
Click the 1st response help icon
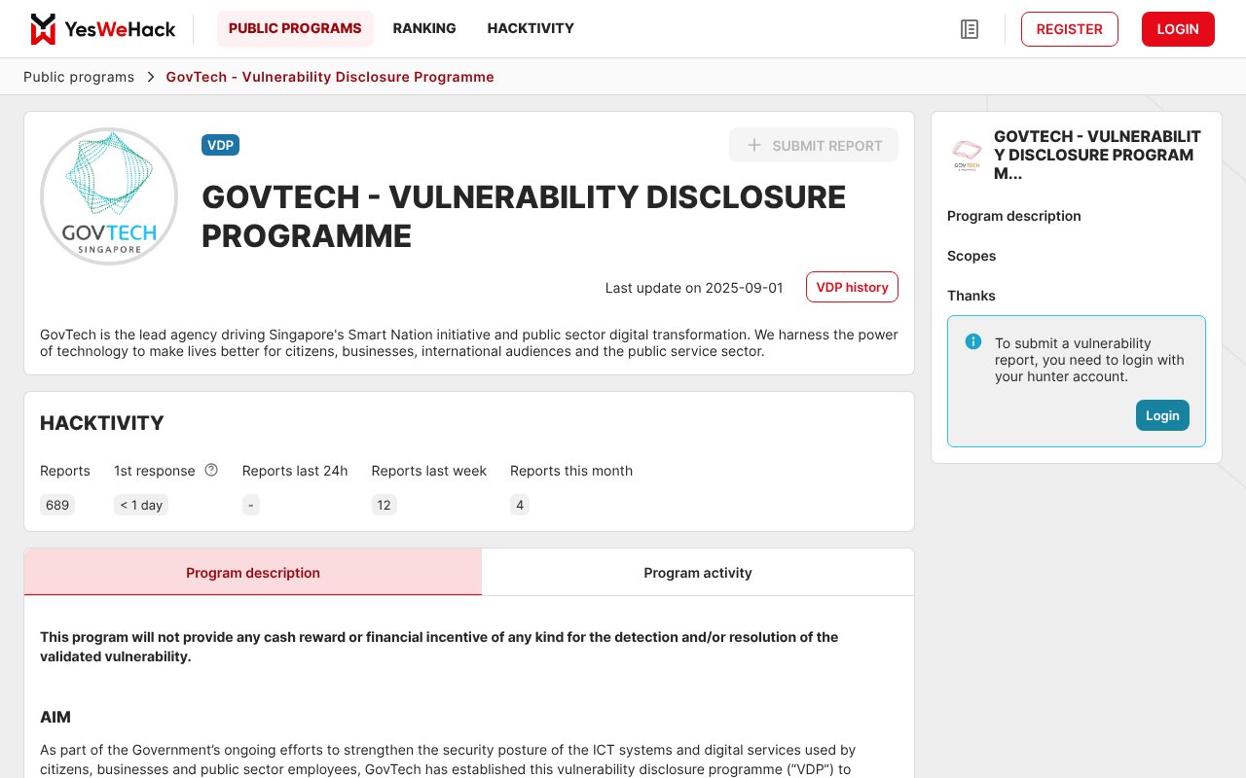pyautogui.click(x=211, y=471)
